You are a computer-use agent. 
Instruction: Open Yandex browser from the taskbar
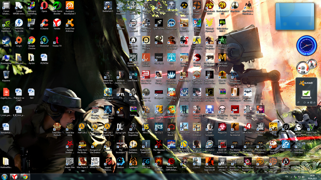15,177
